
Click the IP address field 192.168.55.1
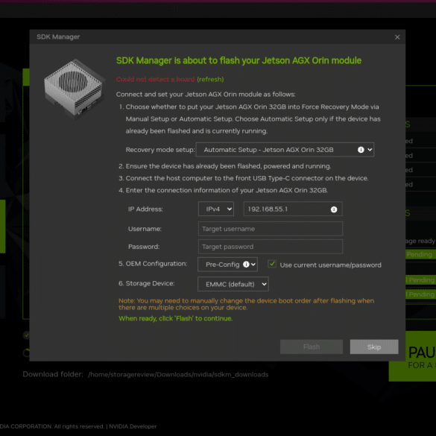[293, 209]
